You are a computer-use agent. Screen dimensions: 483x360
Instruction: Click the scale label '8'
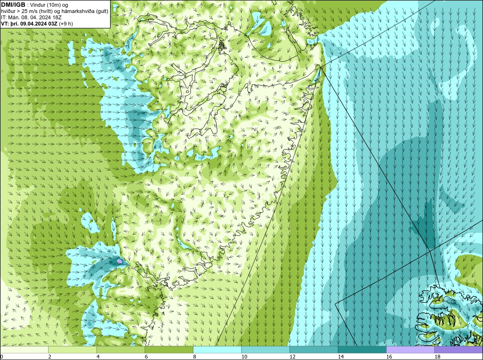click(195, 357)
